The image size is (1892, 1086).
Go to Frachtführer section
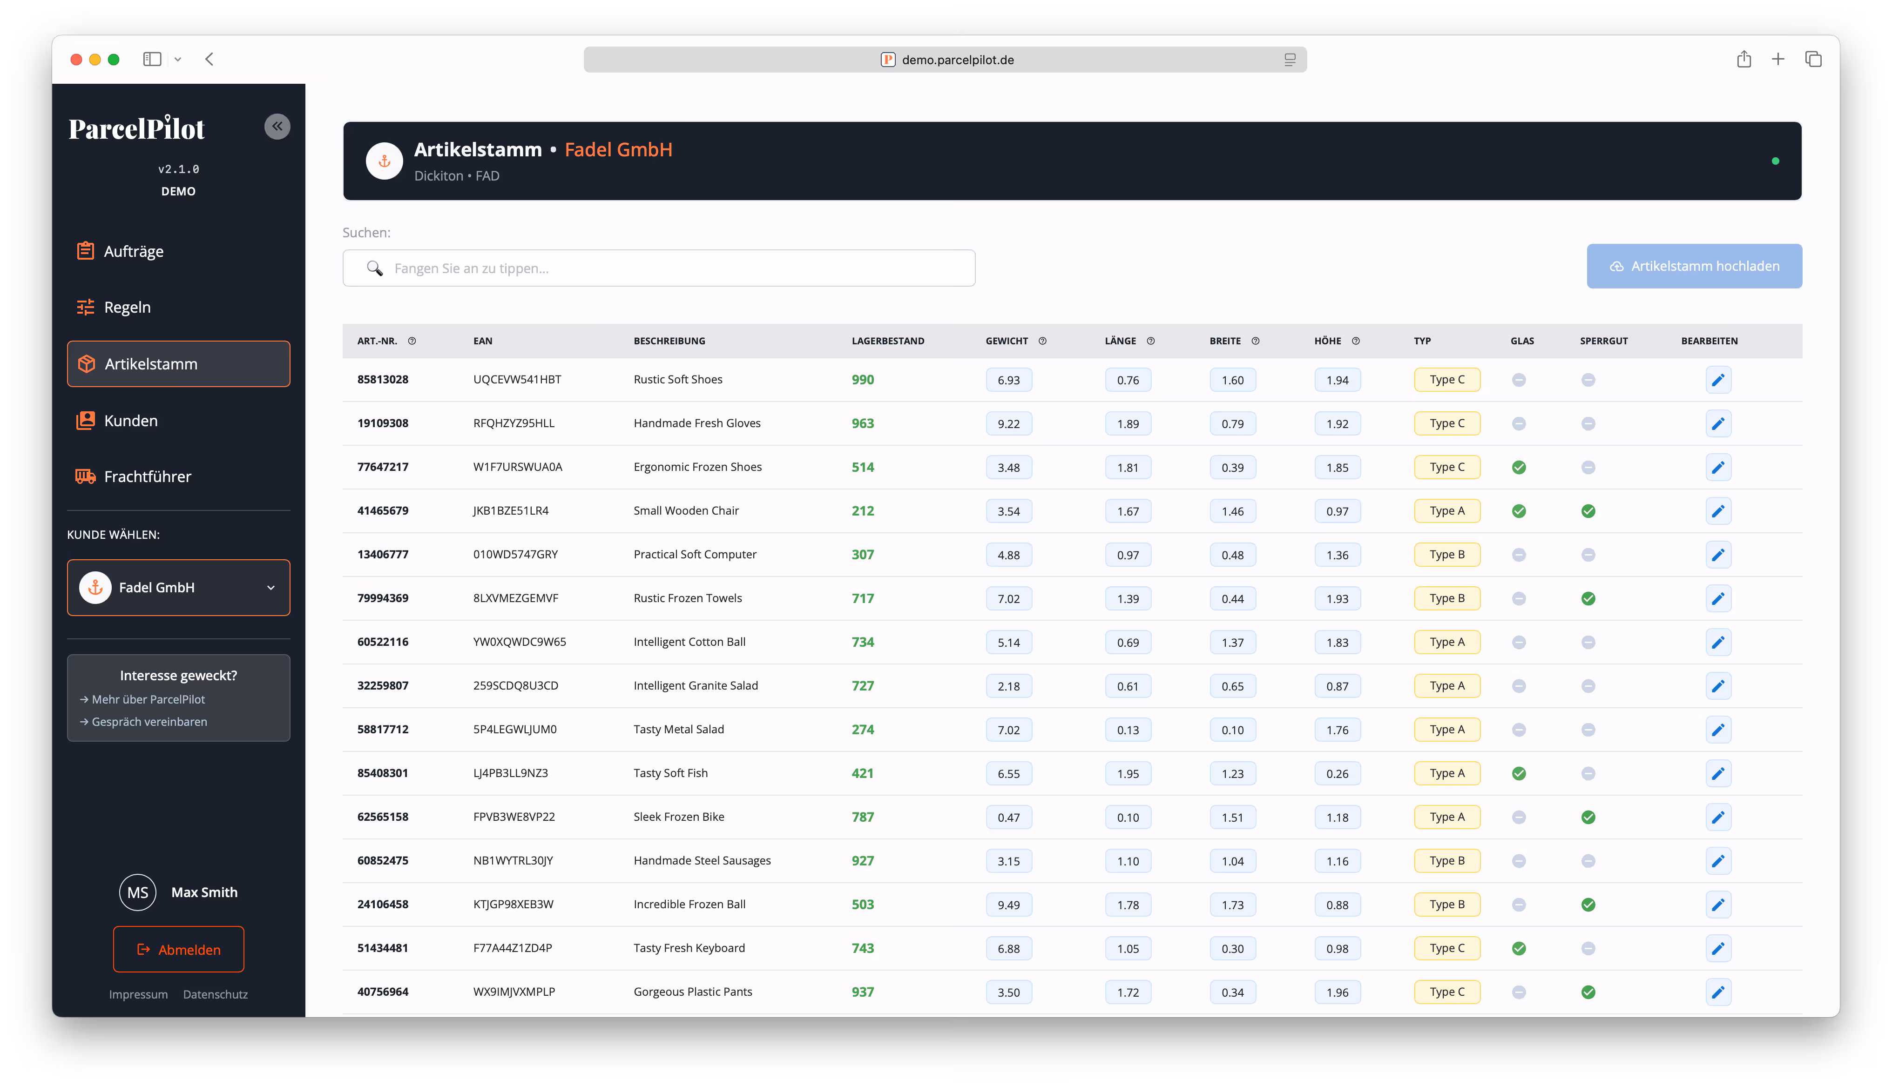coord(147,476)
